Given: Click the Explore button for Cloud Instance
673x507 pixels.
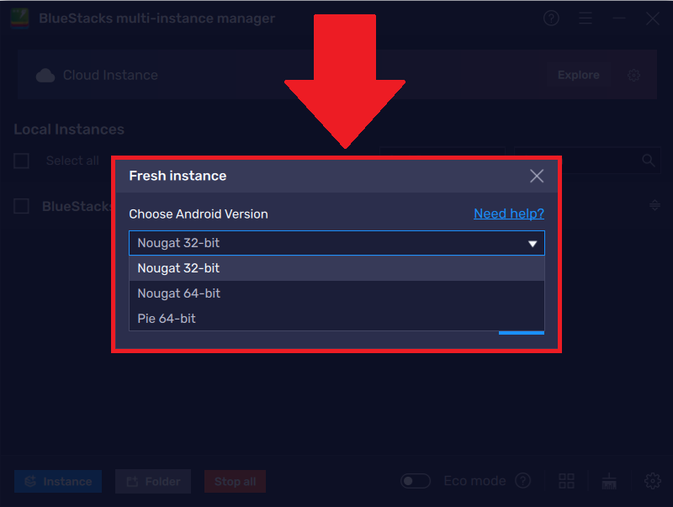Looking at the screenshot, I should tap(578, 75).
